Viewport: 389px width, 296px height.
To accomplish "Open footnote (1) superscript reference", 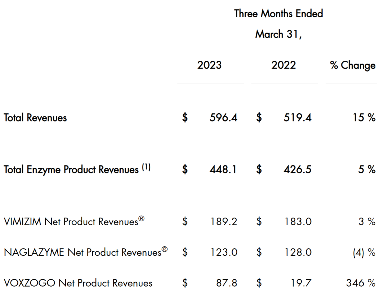I will click(x=146, y=167).
